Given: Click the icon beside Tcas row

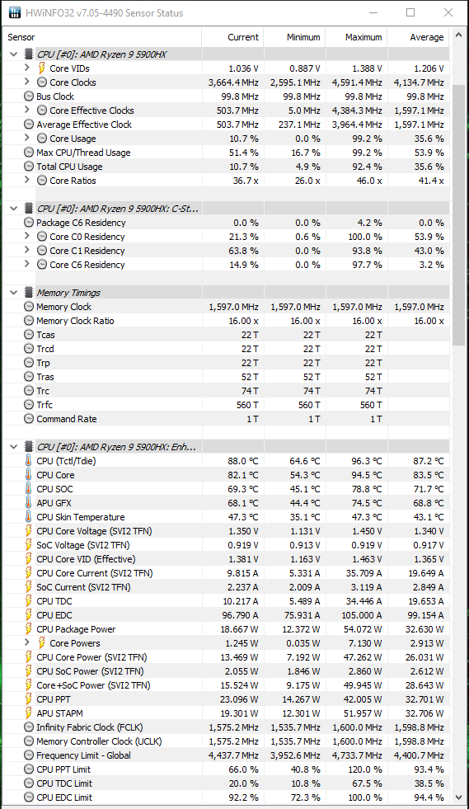Looking at the screenshot, I should pos(29,334).
